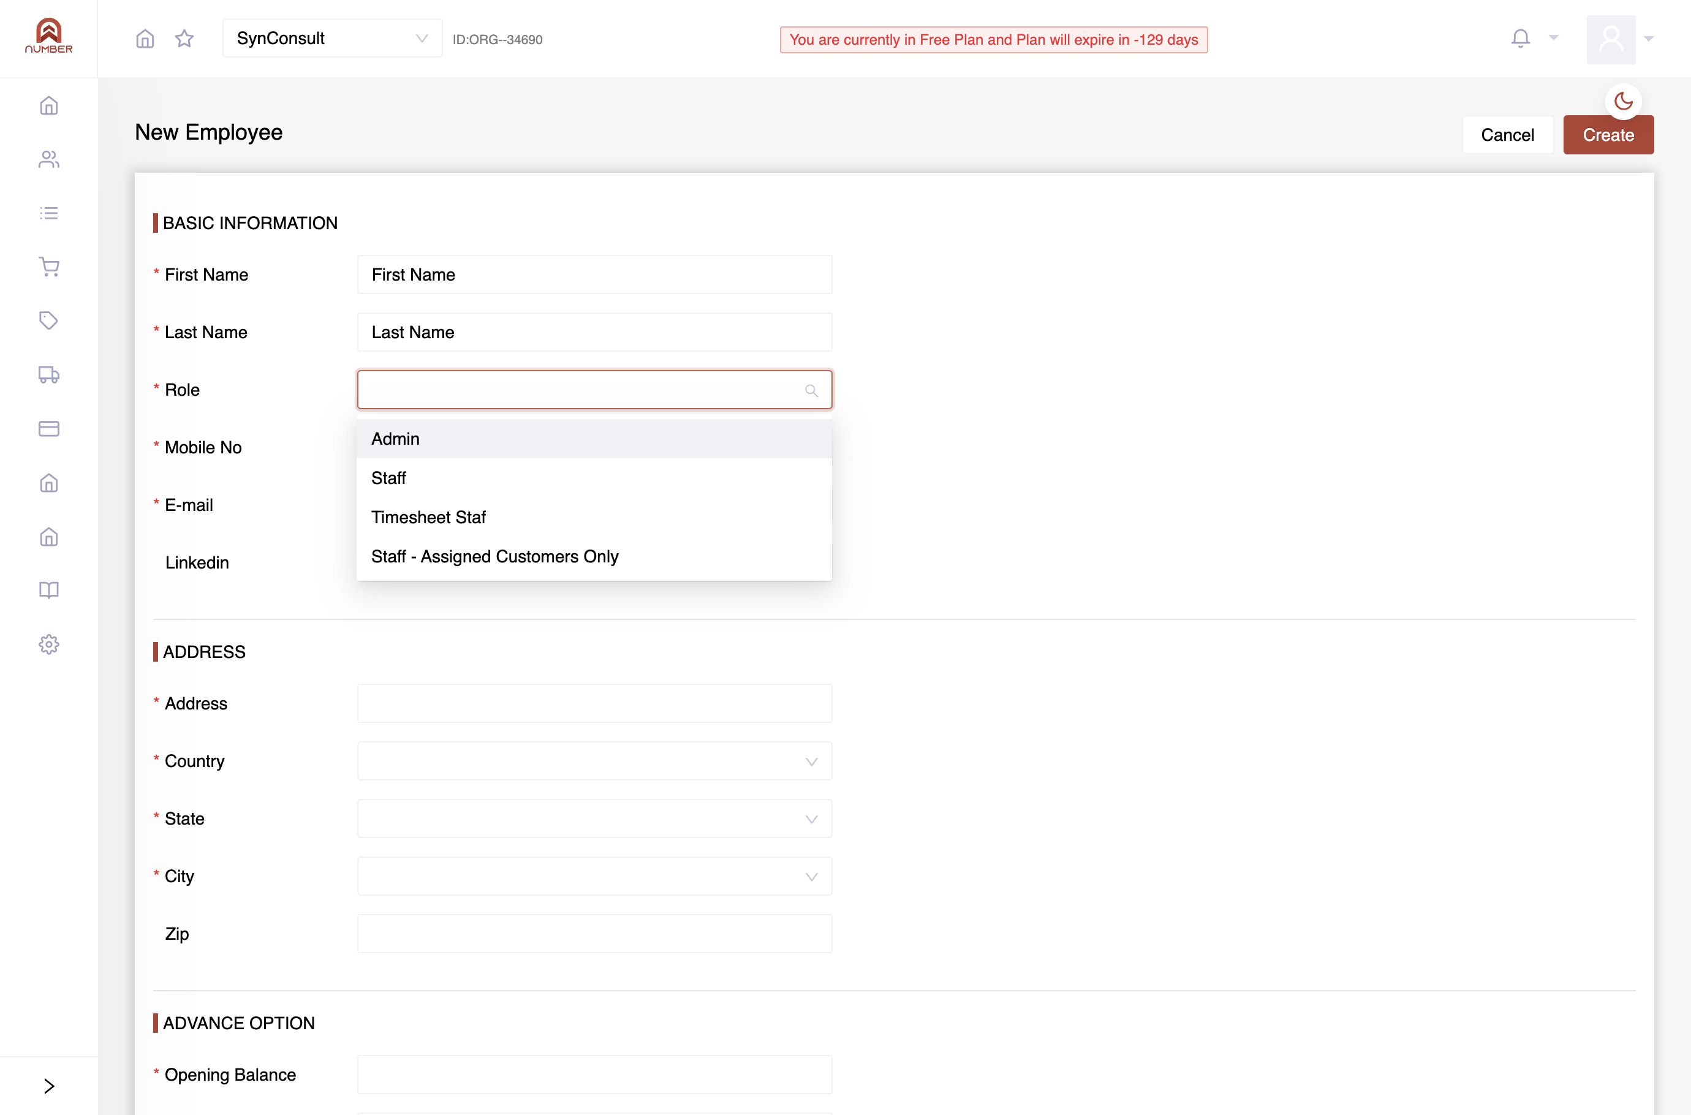
Task: Open the sidebar credit card icon
Action: click(x=49, y=429)
